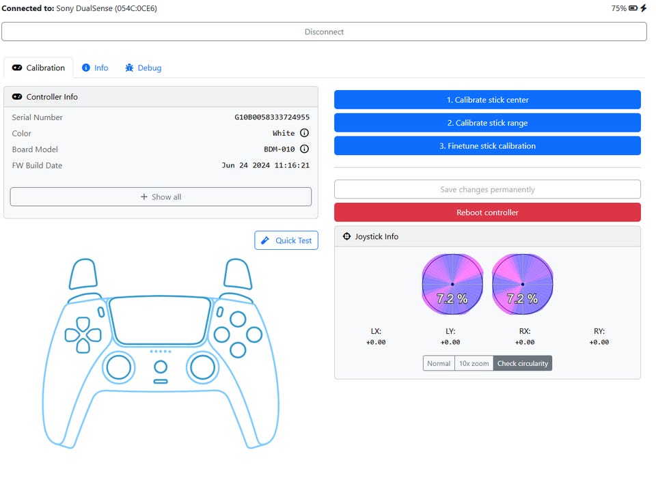Click the top face button (triangle) on diagram
This screenshot has width=656, height=482.
238,320
